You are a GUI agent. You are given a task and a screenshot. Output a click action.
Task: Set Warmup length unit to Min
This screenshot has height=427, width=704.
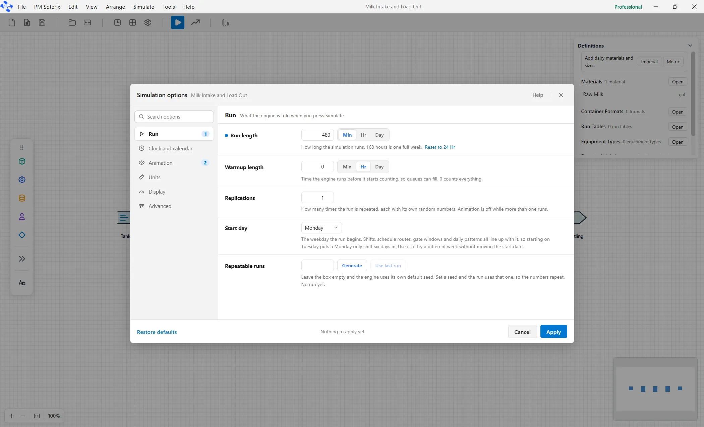(x=347, y=167)
